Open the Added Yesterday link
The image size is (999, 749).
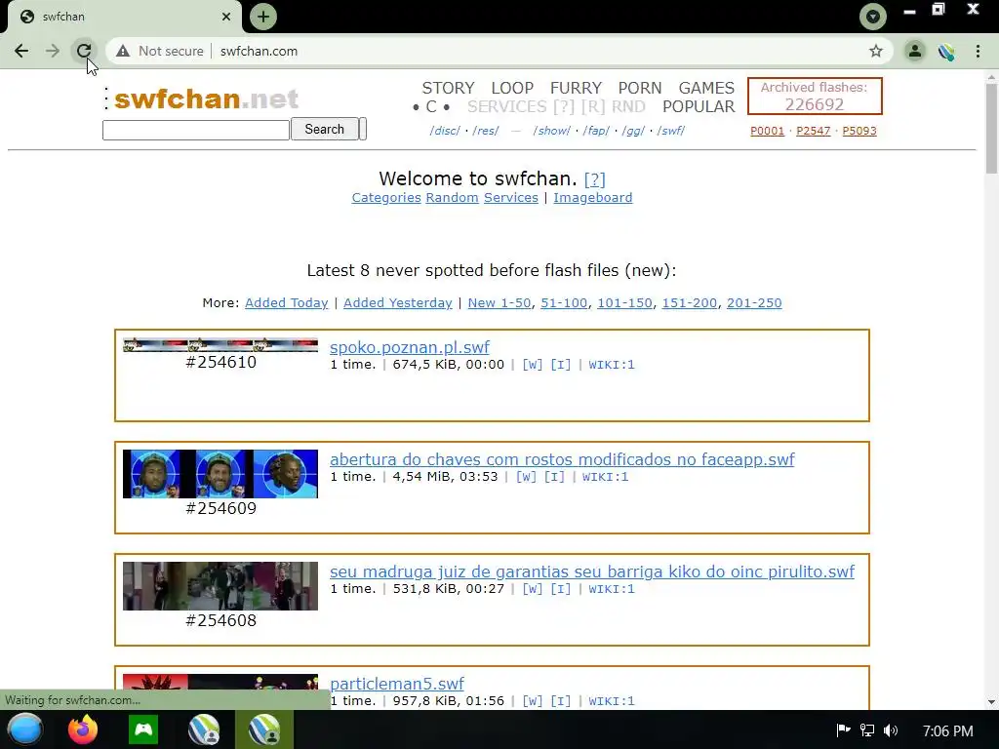[x=398, y=302]
